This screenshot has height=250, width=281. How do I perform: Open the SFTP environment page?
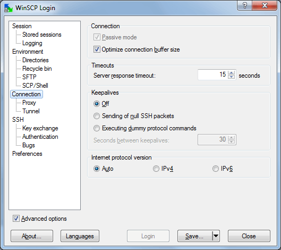[x=29, y=77]
